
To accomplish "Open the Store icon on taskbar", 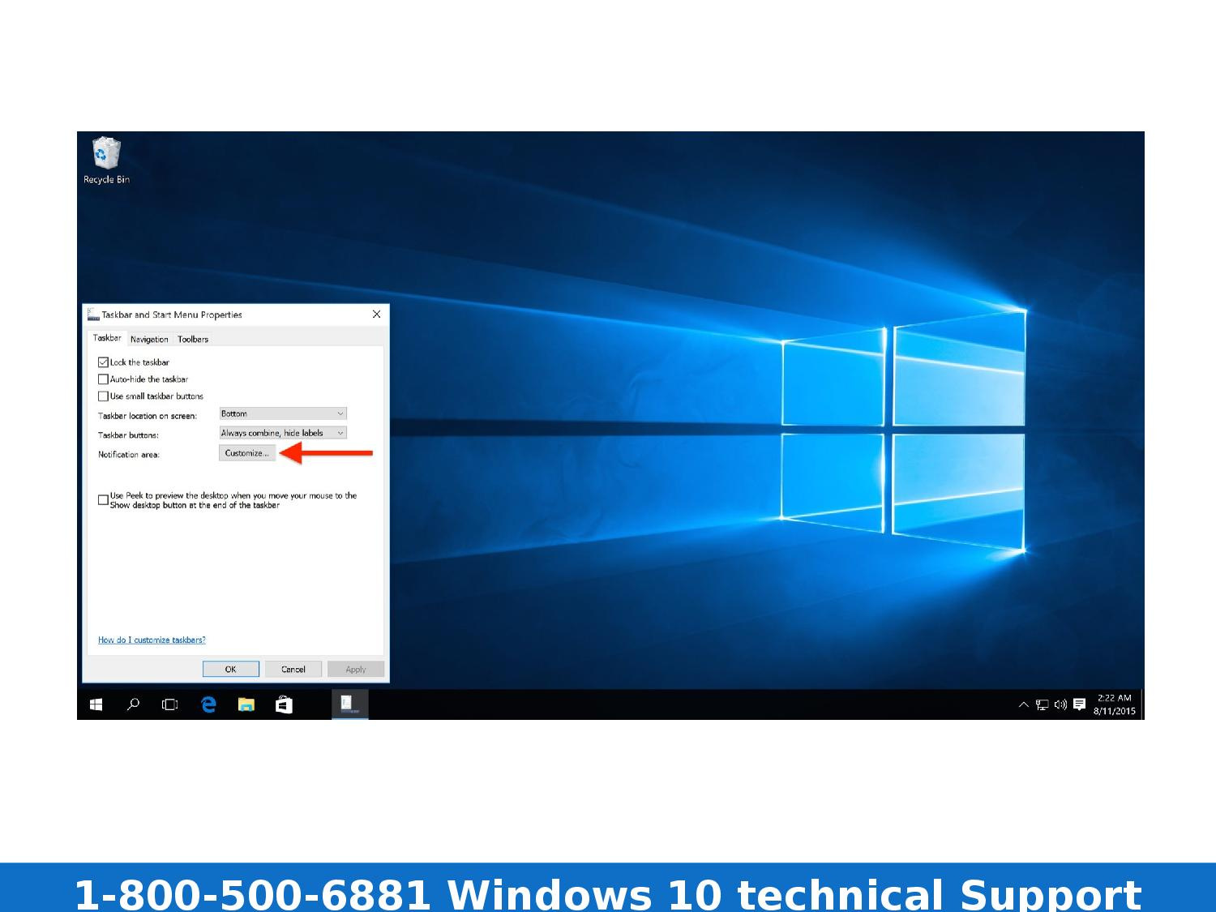I will tap(284, 704).
